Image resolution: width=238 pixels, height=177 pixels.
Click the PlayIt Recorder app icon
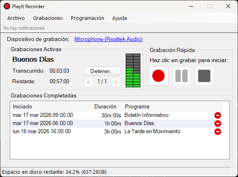tap(7, 6)
